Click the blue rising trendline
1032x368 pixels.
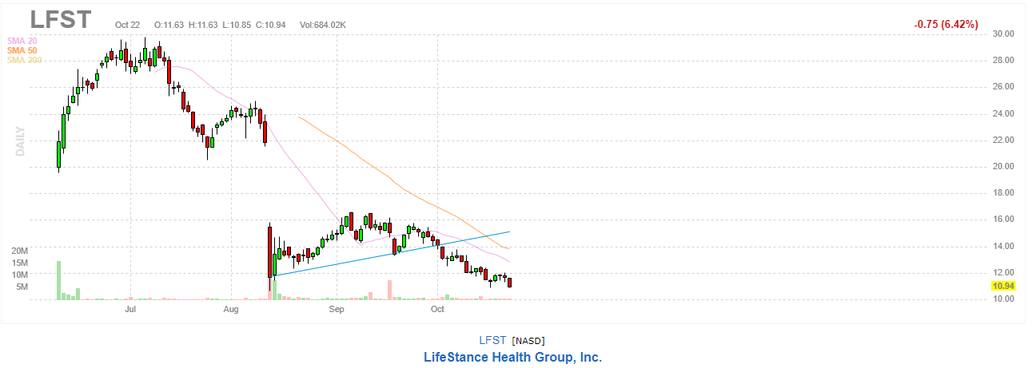pos(392,254)
